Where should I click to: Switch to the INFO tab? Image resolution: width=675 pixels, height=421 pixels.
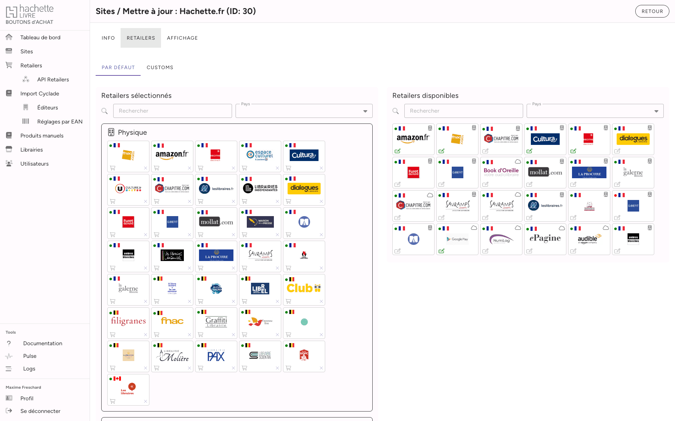108,38
